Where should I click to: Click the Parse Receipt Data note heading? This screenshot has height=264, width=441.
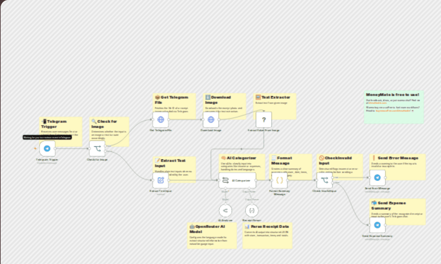(267, 226)
